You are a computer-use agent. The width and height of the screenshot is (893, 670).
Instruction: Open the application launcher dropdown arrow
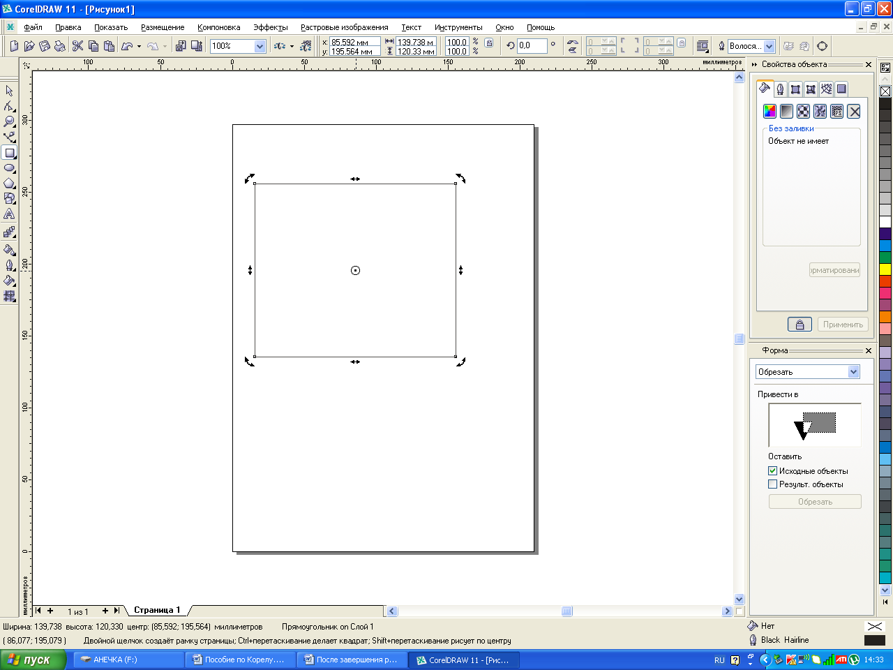coord(292,46)
